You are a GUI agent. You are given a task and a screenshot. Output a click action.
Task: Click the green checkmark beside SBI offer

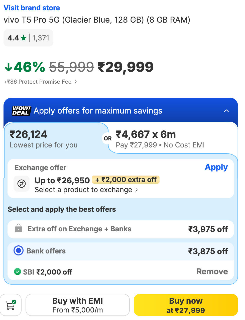point(17,272)
